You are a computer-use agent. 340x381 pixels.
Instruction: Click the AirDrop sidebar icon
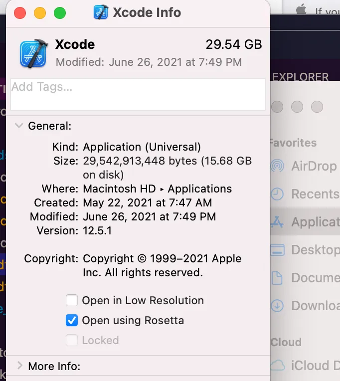[278, 166]
